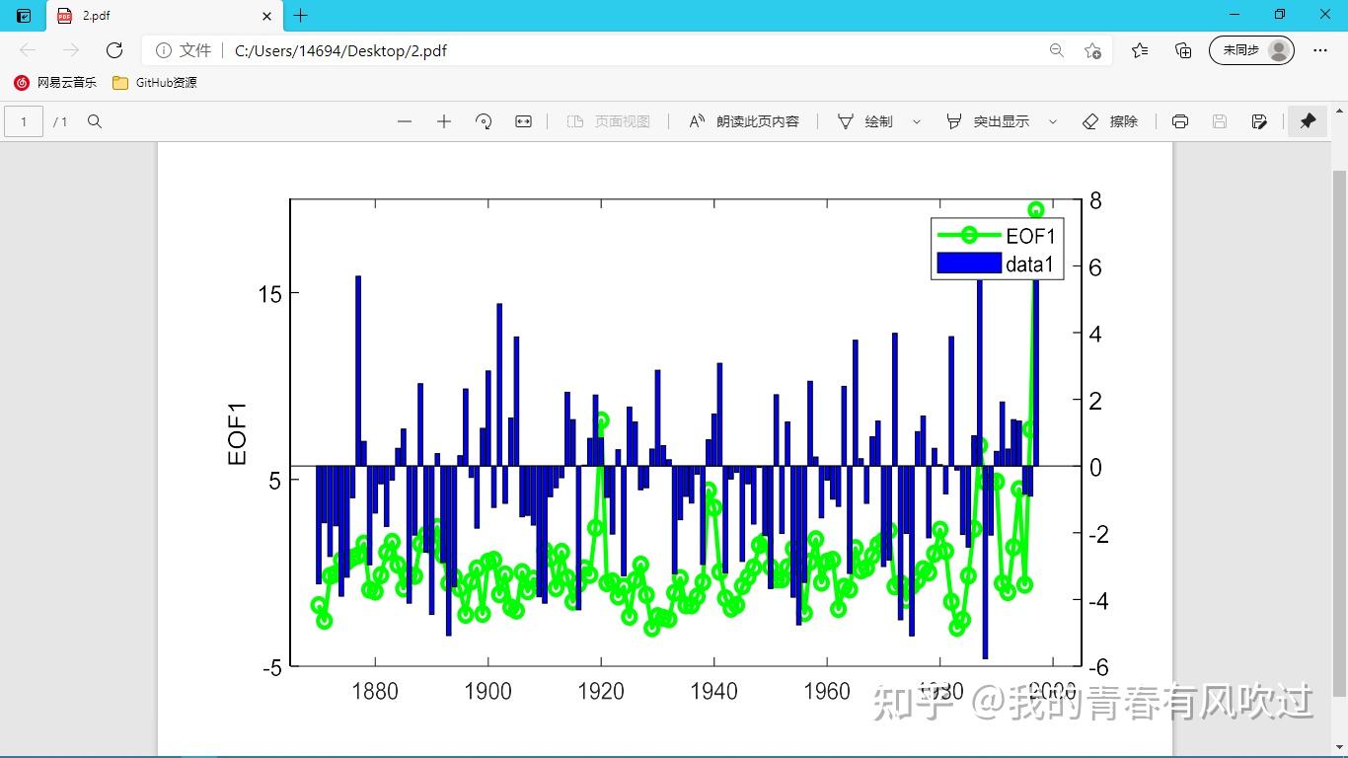Reload the PDF page
The width and height of the screenshot is (1348, 758).
[x=114, y=50]
